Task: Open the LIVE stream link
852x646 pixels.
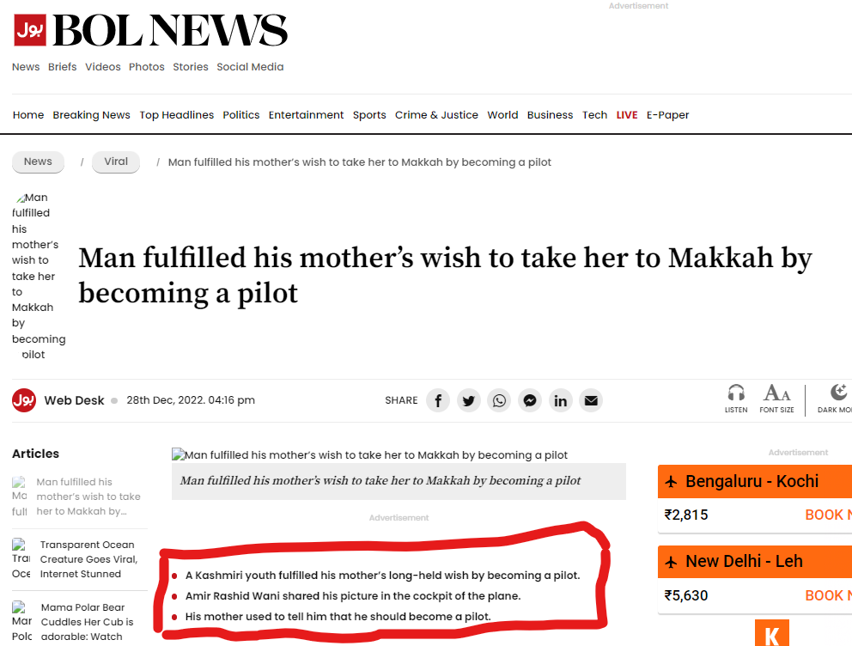Action: (627, 115)
